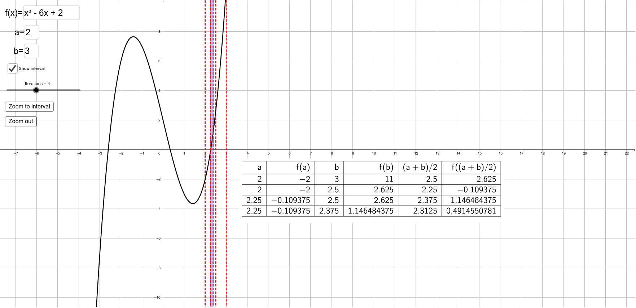Click the Iterations = 4 label

37,84
